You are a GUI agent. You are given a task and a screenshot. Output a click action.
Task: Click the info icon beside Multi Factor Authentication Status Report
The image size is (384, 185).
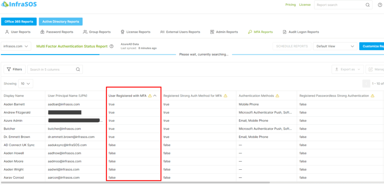111,46
